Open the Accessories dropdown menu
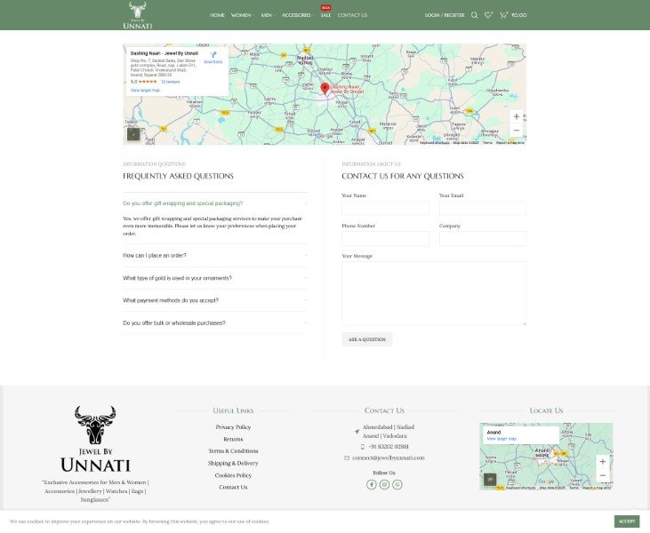Screen dimensions: 650x533 point(297,15)
